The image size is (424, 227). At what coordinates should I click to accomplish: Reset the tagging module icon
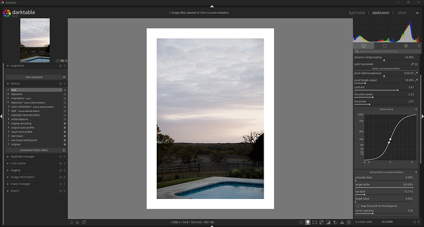click(x=61, y=171)
